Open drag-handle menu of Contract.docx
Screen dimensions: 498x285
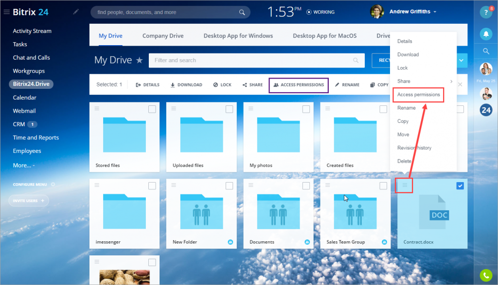(405, 185)
